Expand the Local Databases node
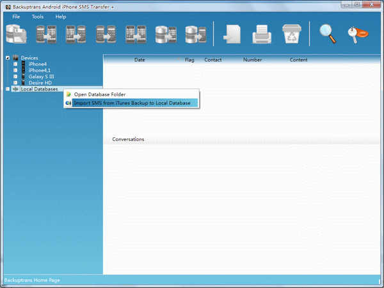Viewport: 384px width, 288px height. point(8,89)
